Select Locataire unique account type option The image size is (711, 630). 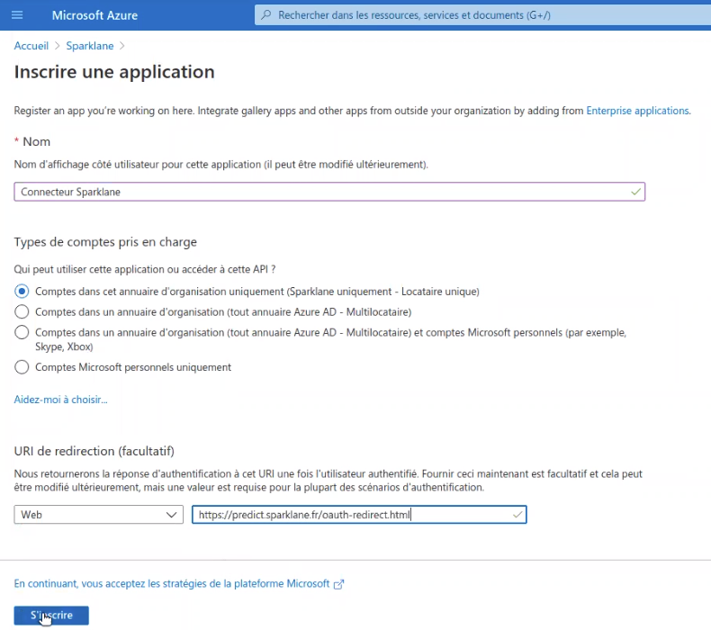coord(22,292)
